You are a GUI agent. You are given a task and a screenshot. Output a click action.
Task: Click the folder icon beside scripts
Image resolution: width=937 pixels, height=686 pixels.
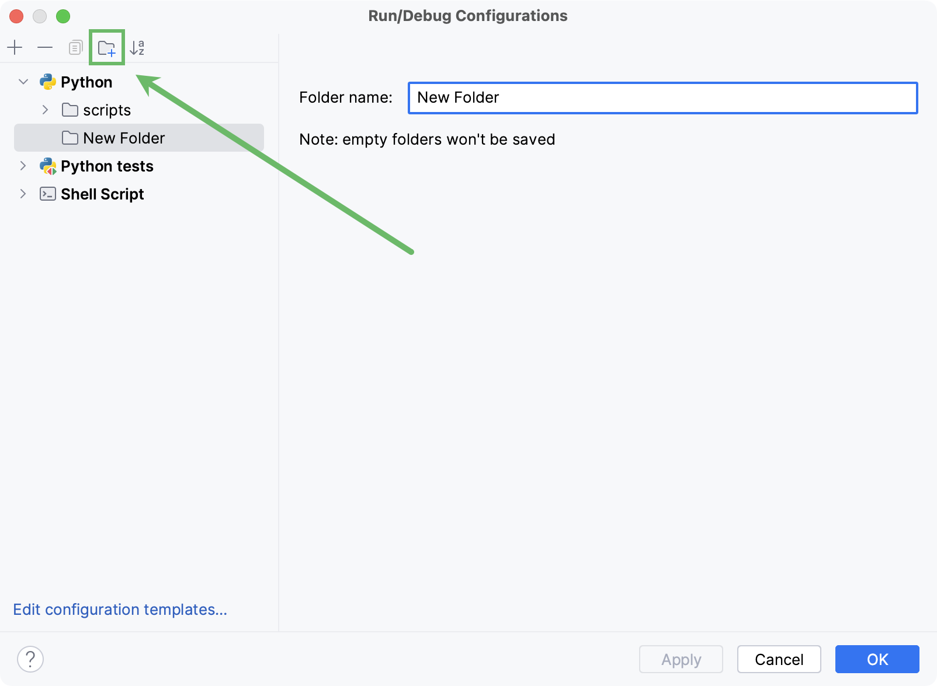click(x=70, y=110)
